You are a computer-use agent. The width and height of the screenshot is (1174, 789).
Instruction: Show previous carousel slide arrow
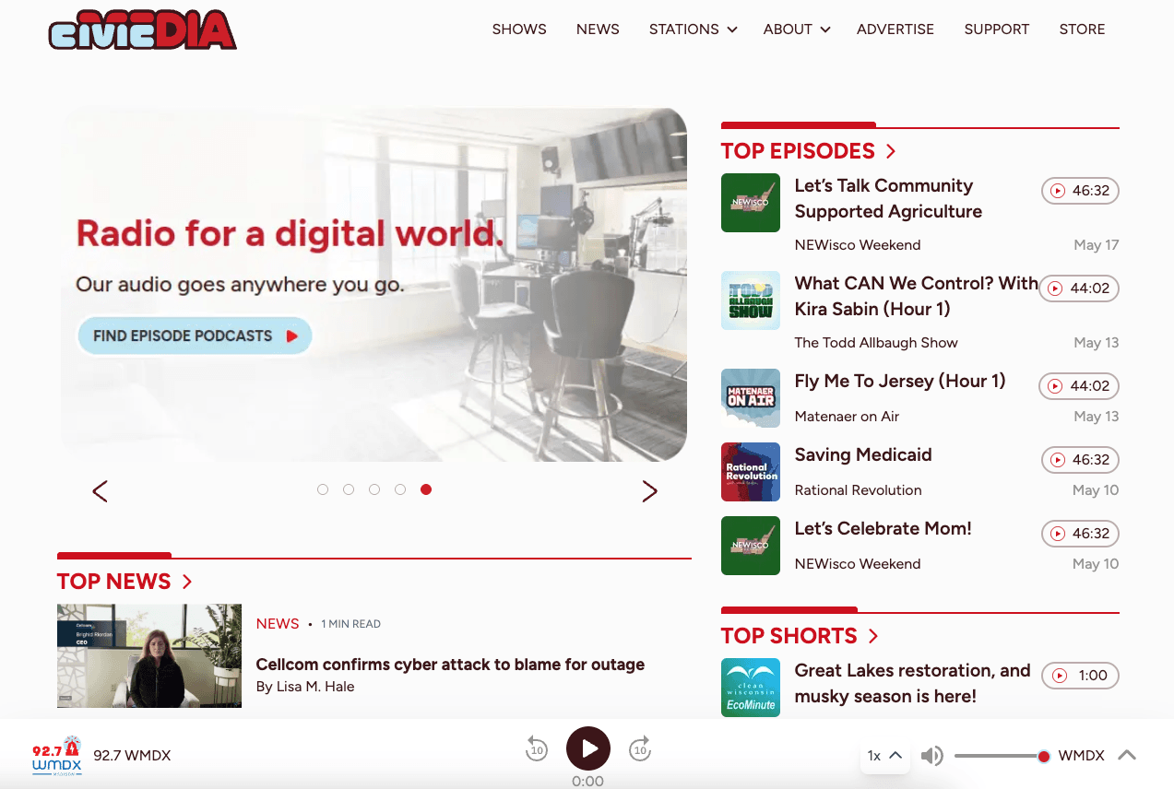point(101,491)
